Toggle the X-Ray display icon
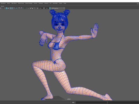Viewport: 139px width, 104px height. pyautogui.click(x=31, y=8)
